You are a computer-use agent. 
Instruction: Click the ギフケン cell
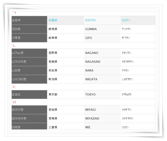tap(138, 38)
